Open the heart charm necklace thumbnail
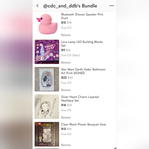The width and height of the screenshot is (149, 149). (47, 107)
